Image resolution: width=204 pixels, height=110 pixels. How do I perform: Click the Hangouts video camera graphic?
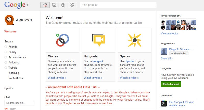click(99, 40)
